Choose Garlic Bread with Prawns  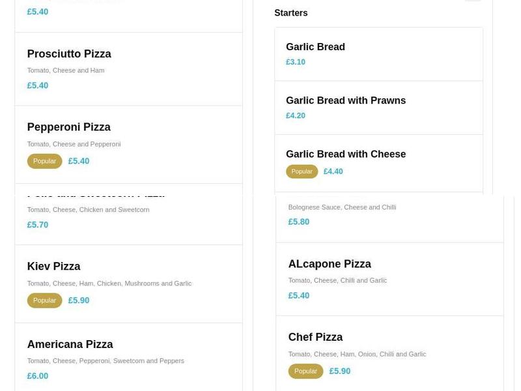click(x=346, y=100)
